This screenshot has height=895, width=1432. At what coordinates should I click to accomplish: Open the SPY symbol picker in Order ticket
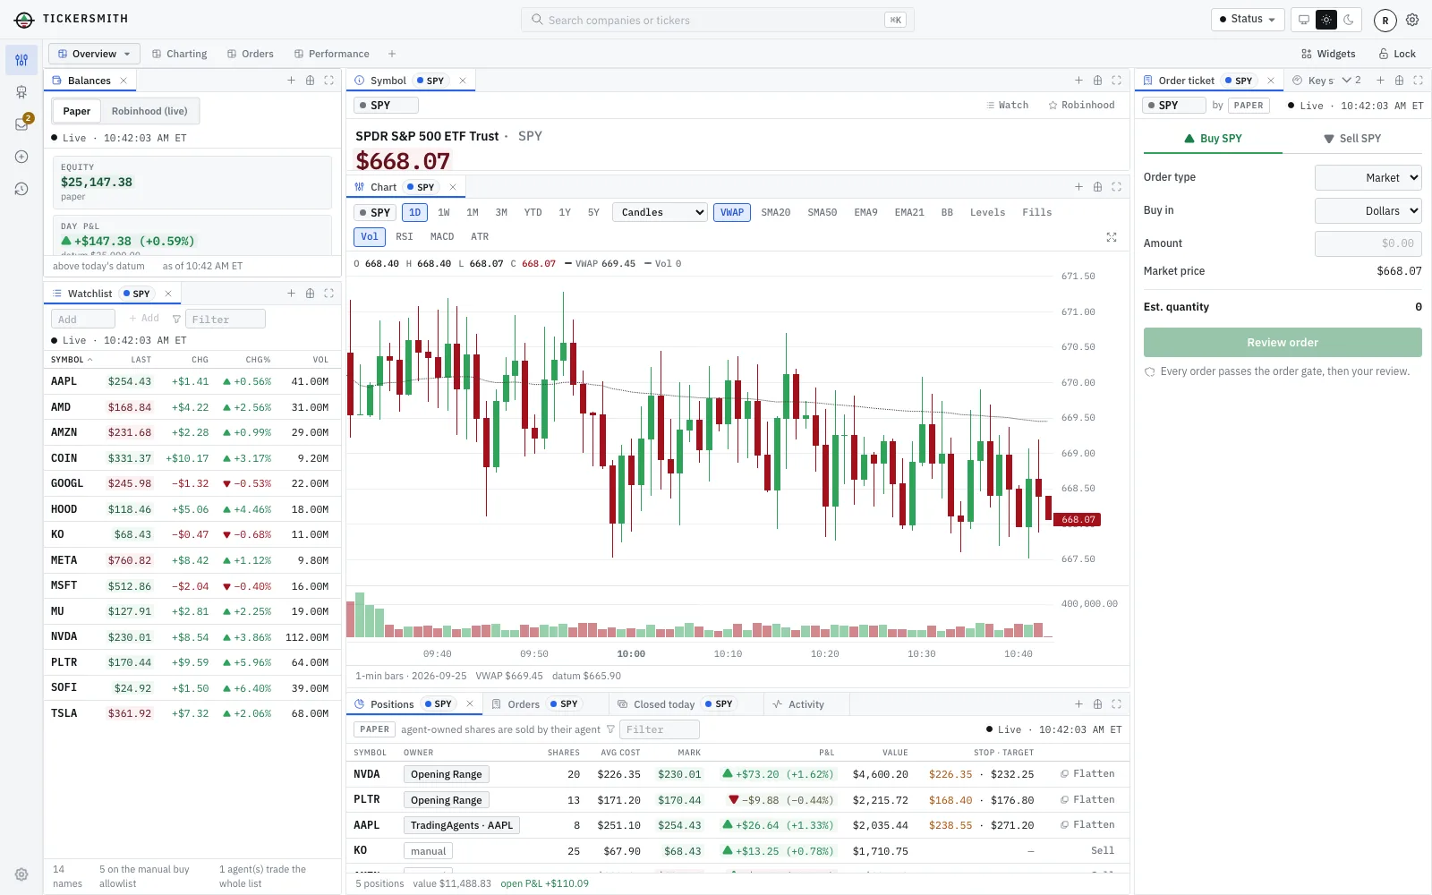(1174, 106)
